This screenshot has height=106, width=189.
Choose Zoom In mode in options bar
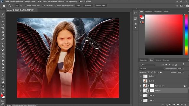17,6
